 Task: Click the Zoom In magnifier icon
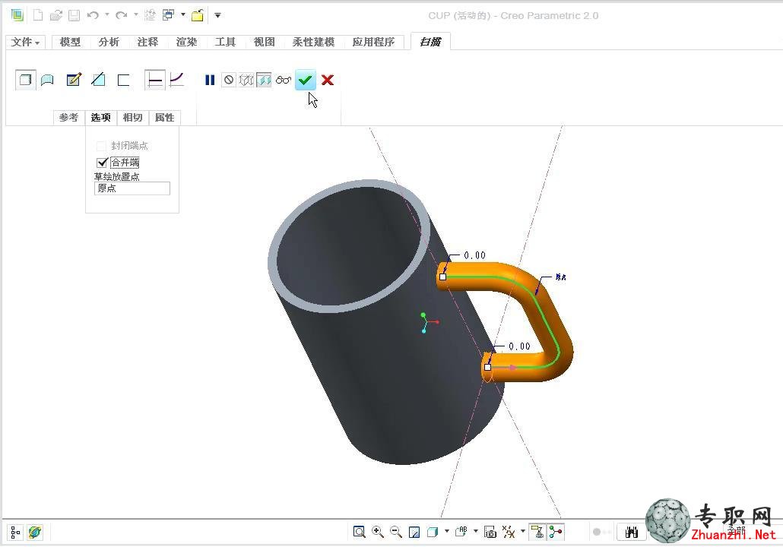378,532
